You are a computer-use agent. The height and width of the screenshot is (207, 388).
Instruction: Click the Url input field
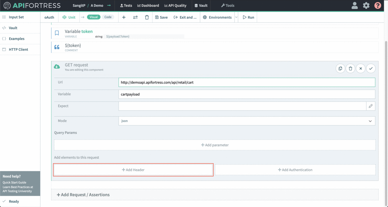[247, 82]
